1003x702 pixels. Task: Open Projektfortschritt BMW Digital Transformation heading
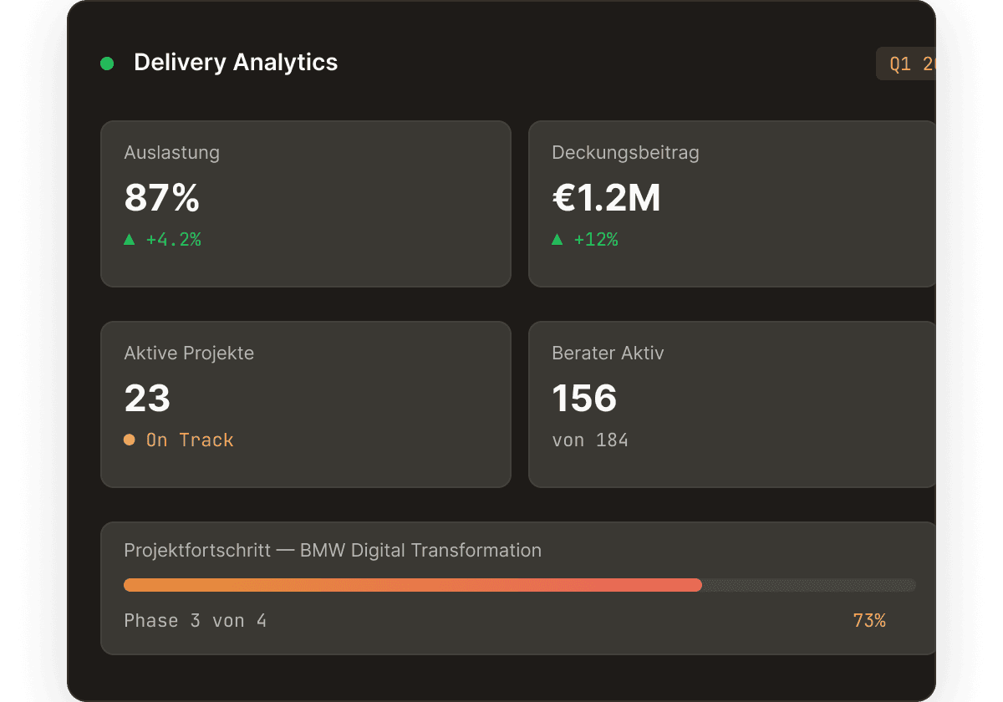click(333, 551)
